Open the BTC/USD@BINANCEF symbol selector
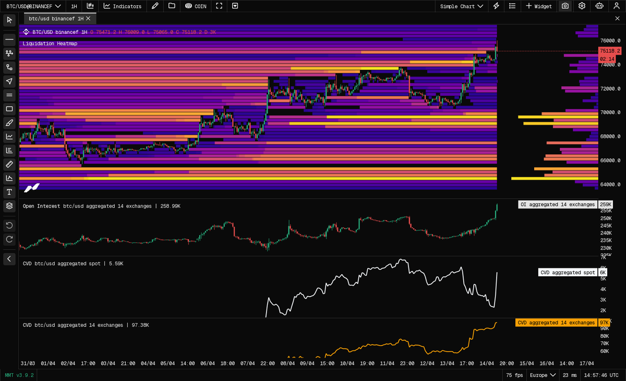Image resolution: width=626 pixels, height=381 pixels. 32,6
